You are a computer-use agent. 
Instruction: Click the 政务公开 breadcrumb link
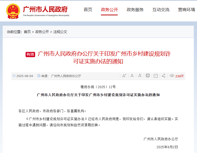(42, 32)
